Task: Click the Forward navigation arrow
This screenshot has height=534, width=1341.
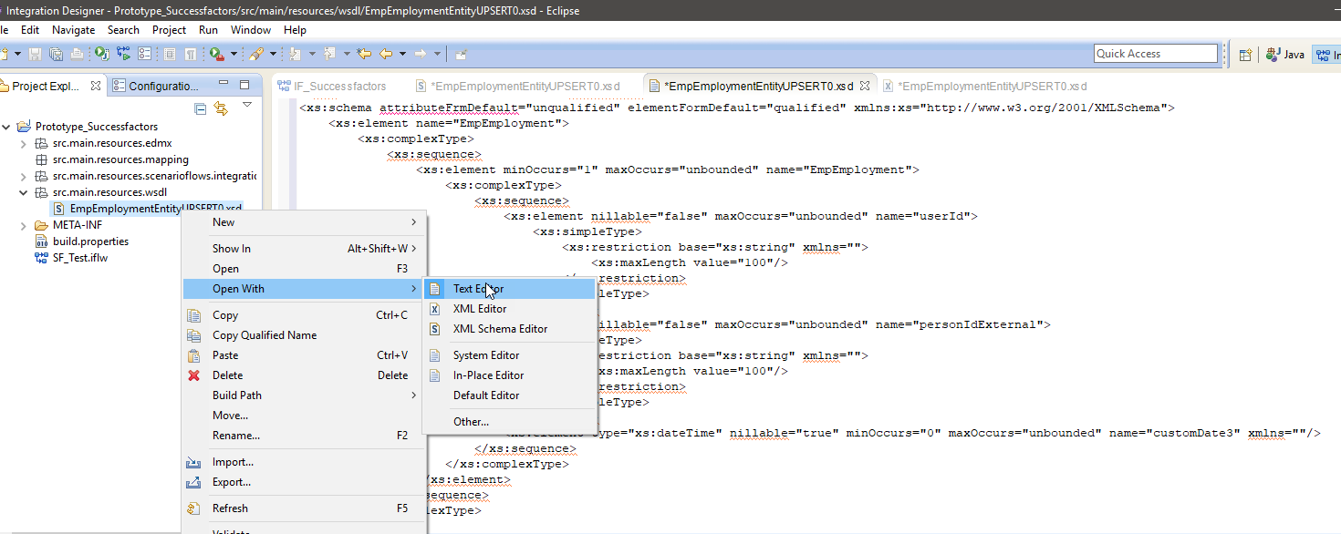Action: pos(420,53)
